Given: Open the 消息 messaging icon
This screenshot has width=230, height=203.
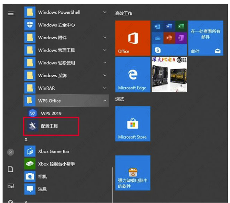Looking at the screenshot, I should pos(30,189).
